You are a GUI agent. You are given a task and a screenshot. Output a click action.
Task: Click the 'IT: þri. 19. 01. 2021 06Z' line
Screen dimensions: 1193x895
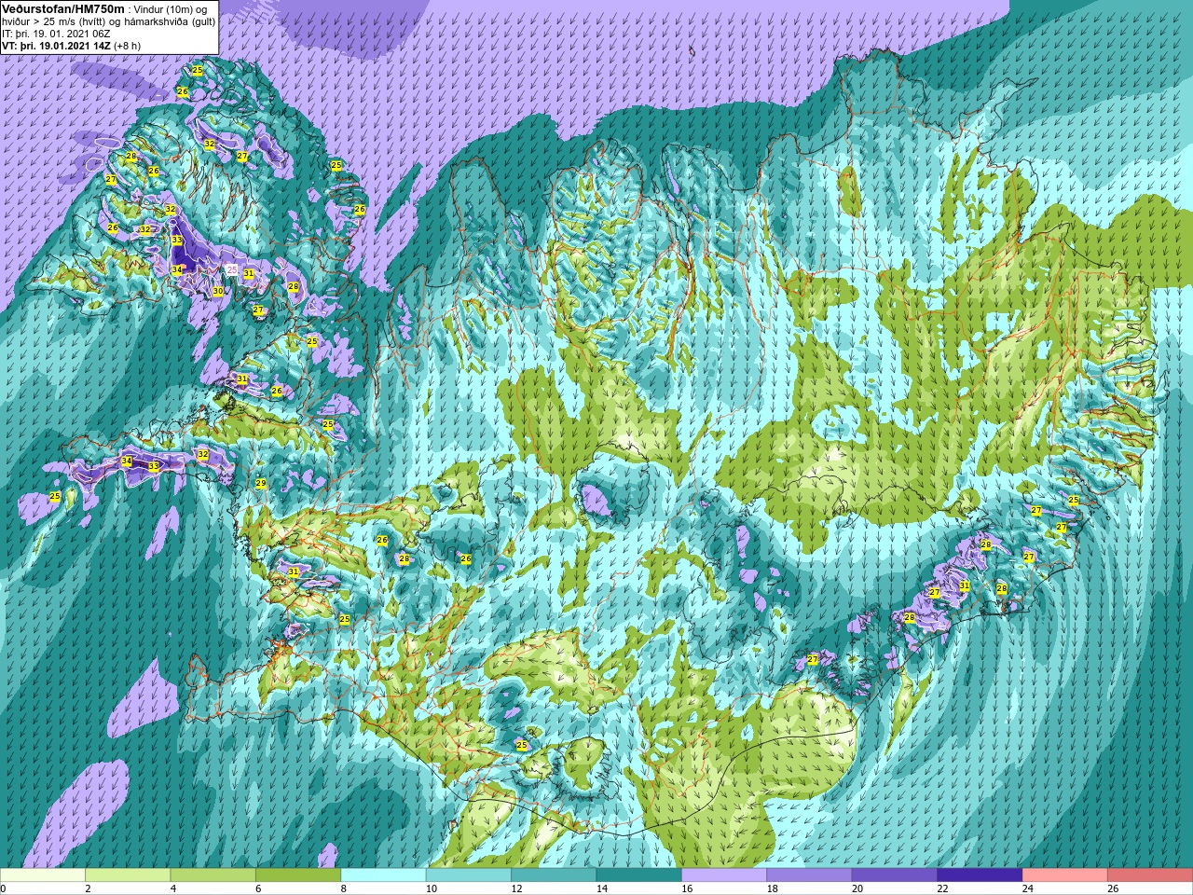click(56, 33)
